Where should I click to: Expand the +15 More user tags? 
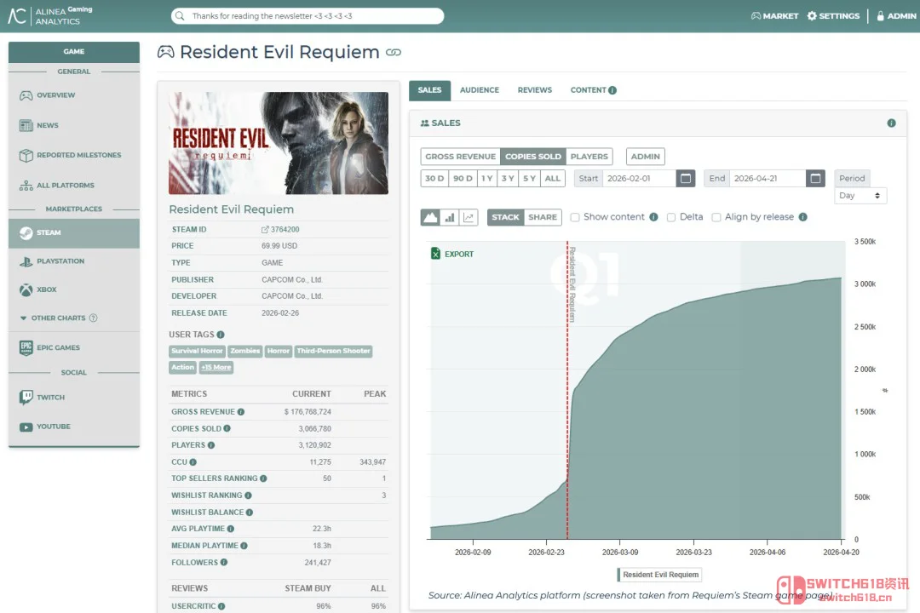tap(216, 367)
